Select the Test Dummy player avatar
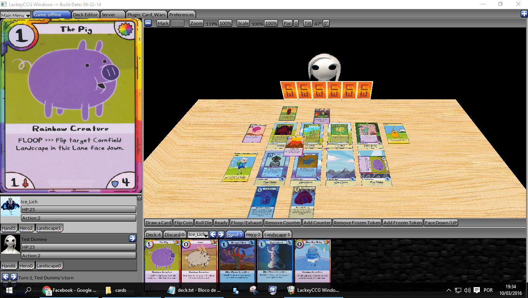This screenshot has height=298, width=528. click(10, 244)
